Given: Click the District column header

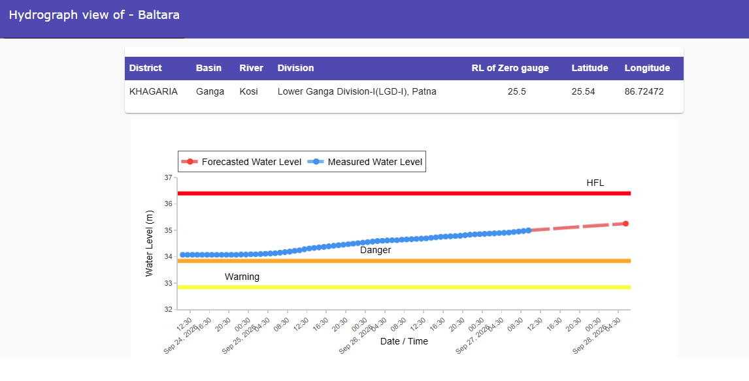Looking at the screenshot, I should [146, 69].
